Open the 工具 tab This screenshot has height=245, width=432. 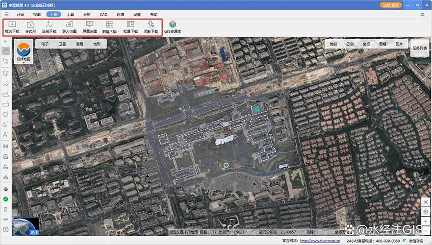pos(70,14)
